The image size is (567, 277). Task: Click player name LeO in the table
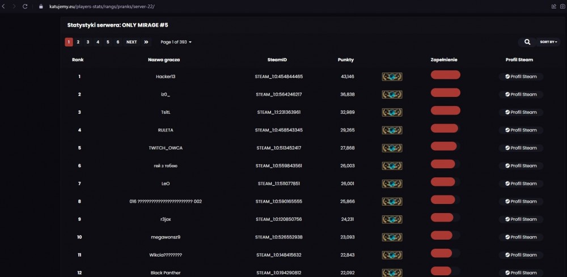tap(165, 184)
